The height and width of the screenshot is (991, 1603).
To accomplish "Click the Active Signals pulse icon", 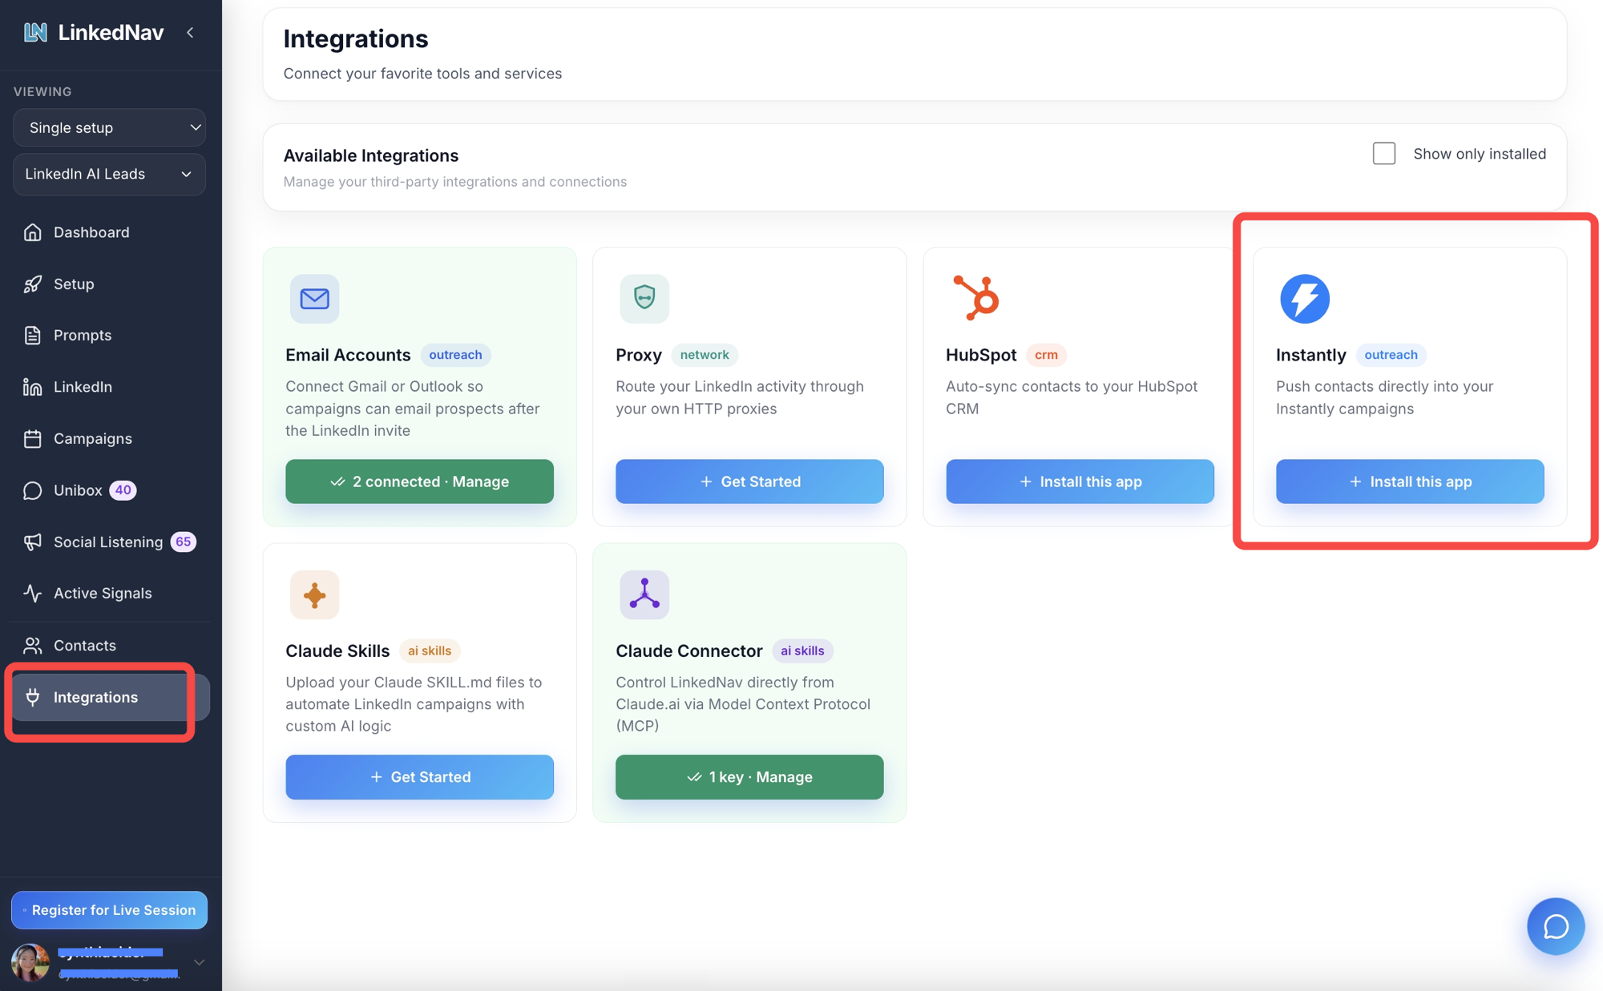I will point(32,593).
